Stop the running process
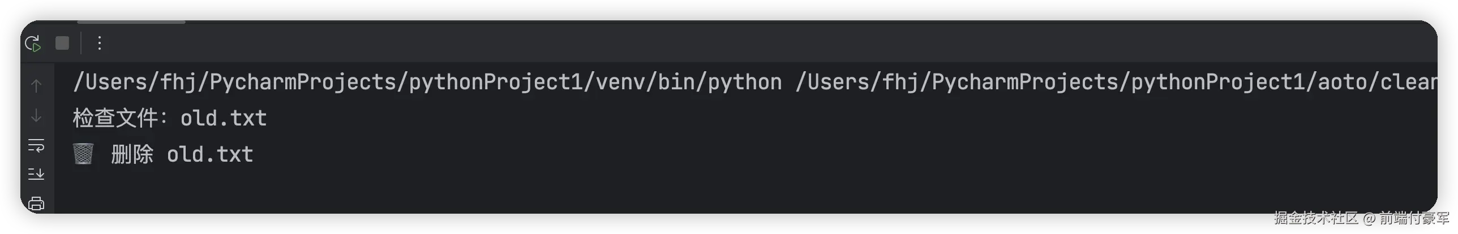 tap(62, 43)
